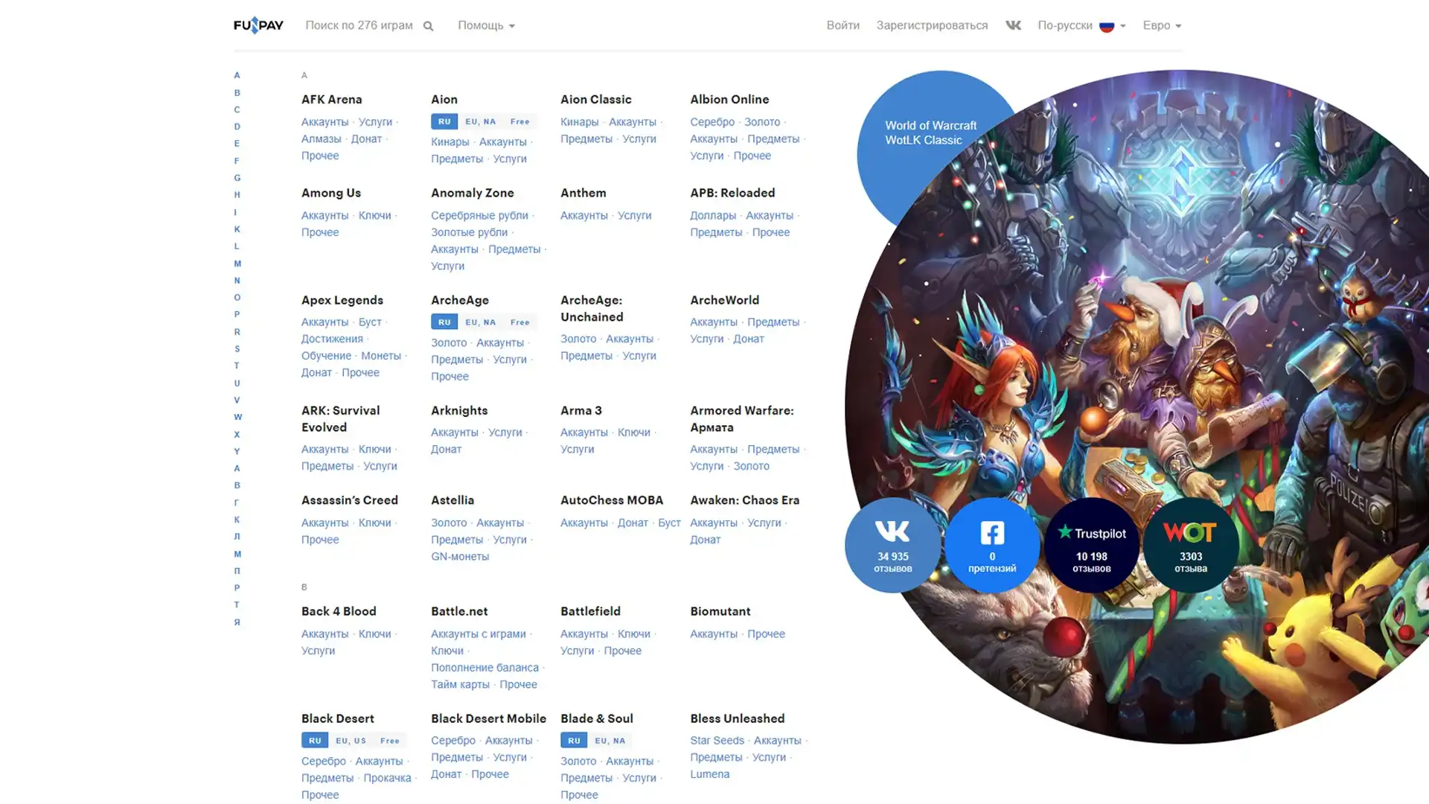Select EU, NA server for ArcheAge
Image resolution: width=1429 pixels, height=804 pixels.
coord(480,322)
